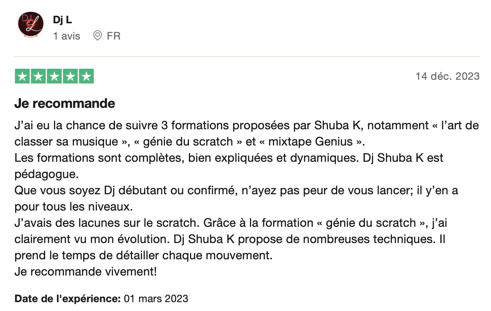
Task: Click the fourth green rating star
Action: coord(70,76)
